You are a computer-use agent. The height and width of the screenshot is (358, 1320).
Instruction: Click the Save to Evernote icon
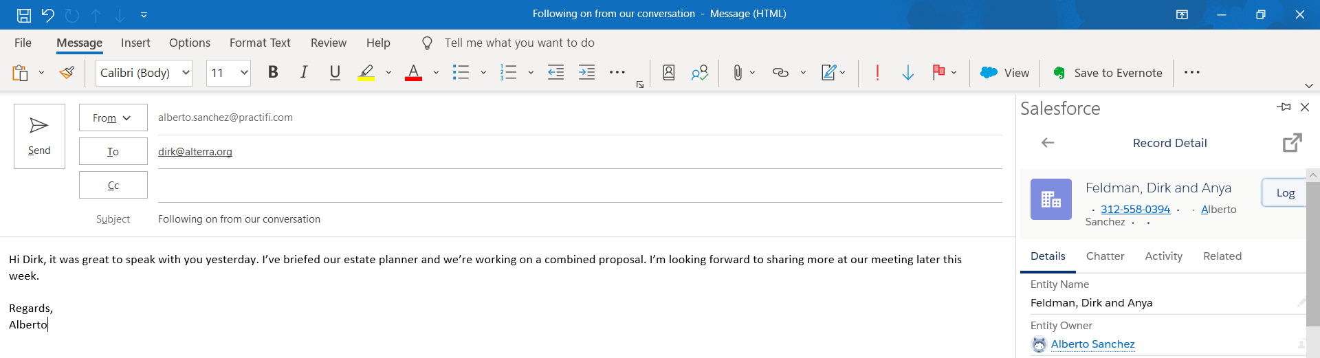click(1059, 73)
